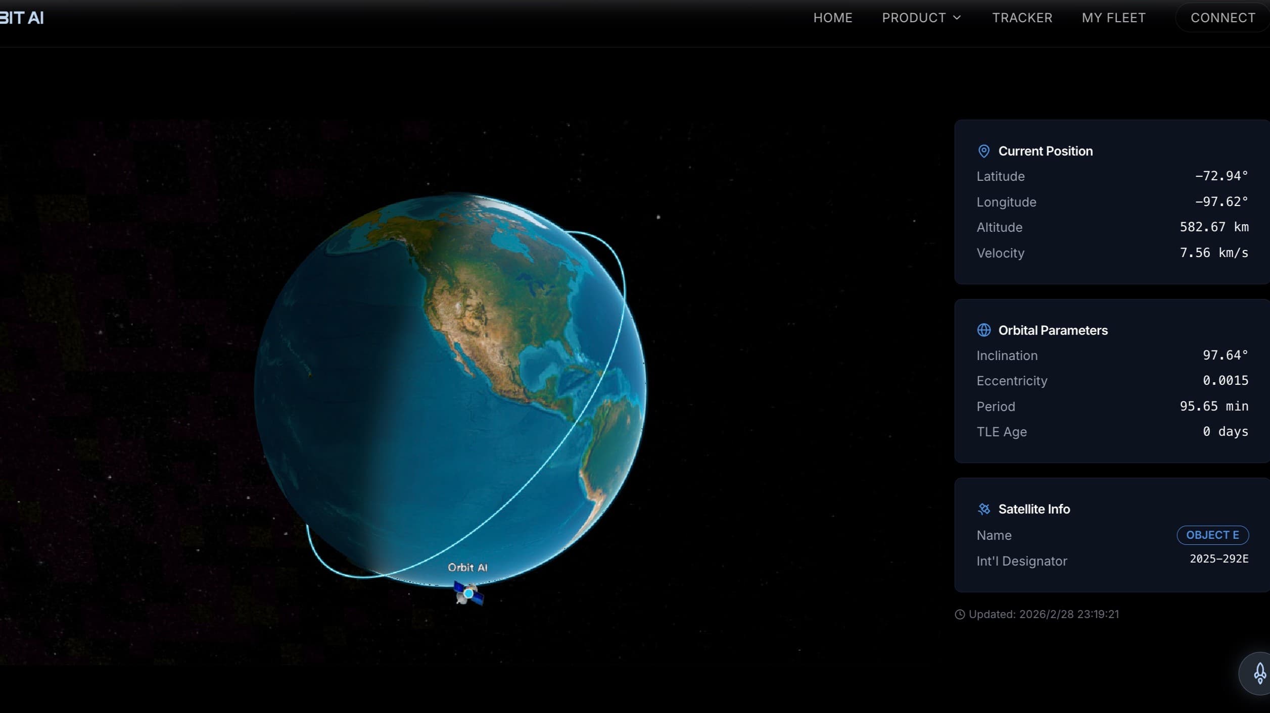Click the Orbit AI logo text

click(x=22, y=18)
